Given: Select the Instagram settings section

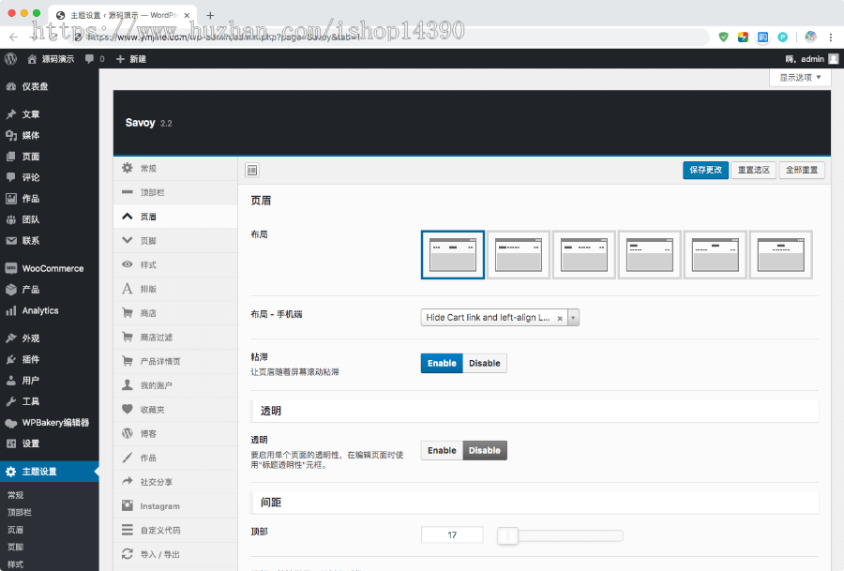Looking at the screenshot, I should 159,506.
